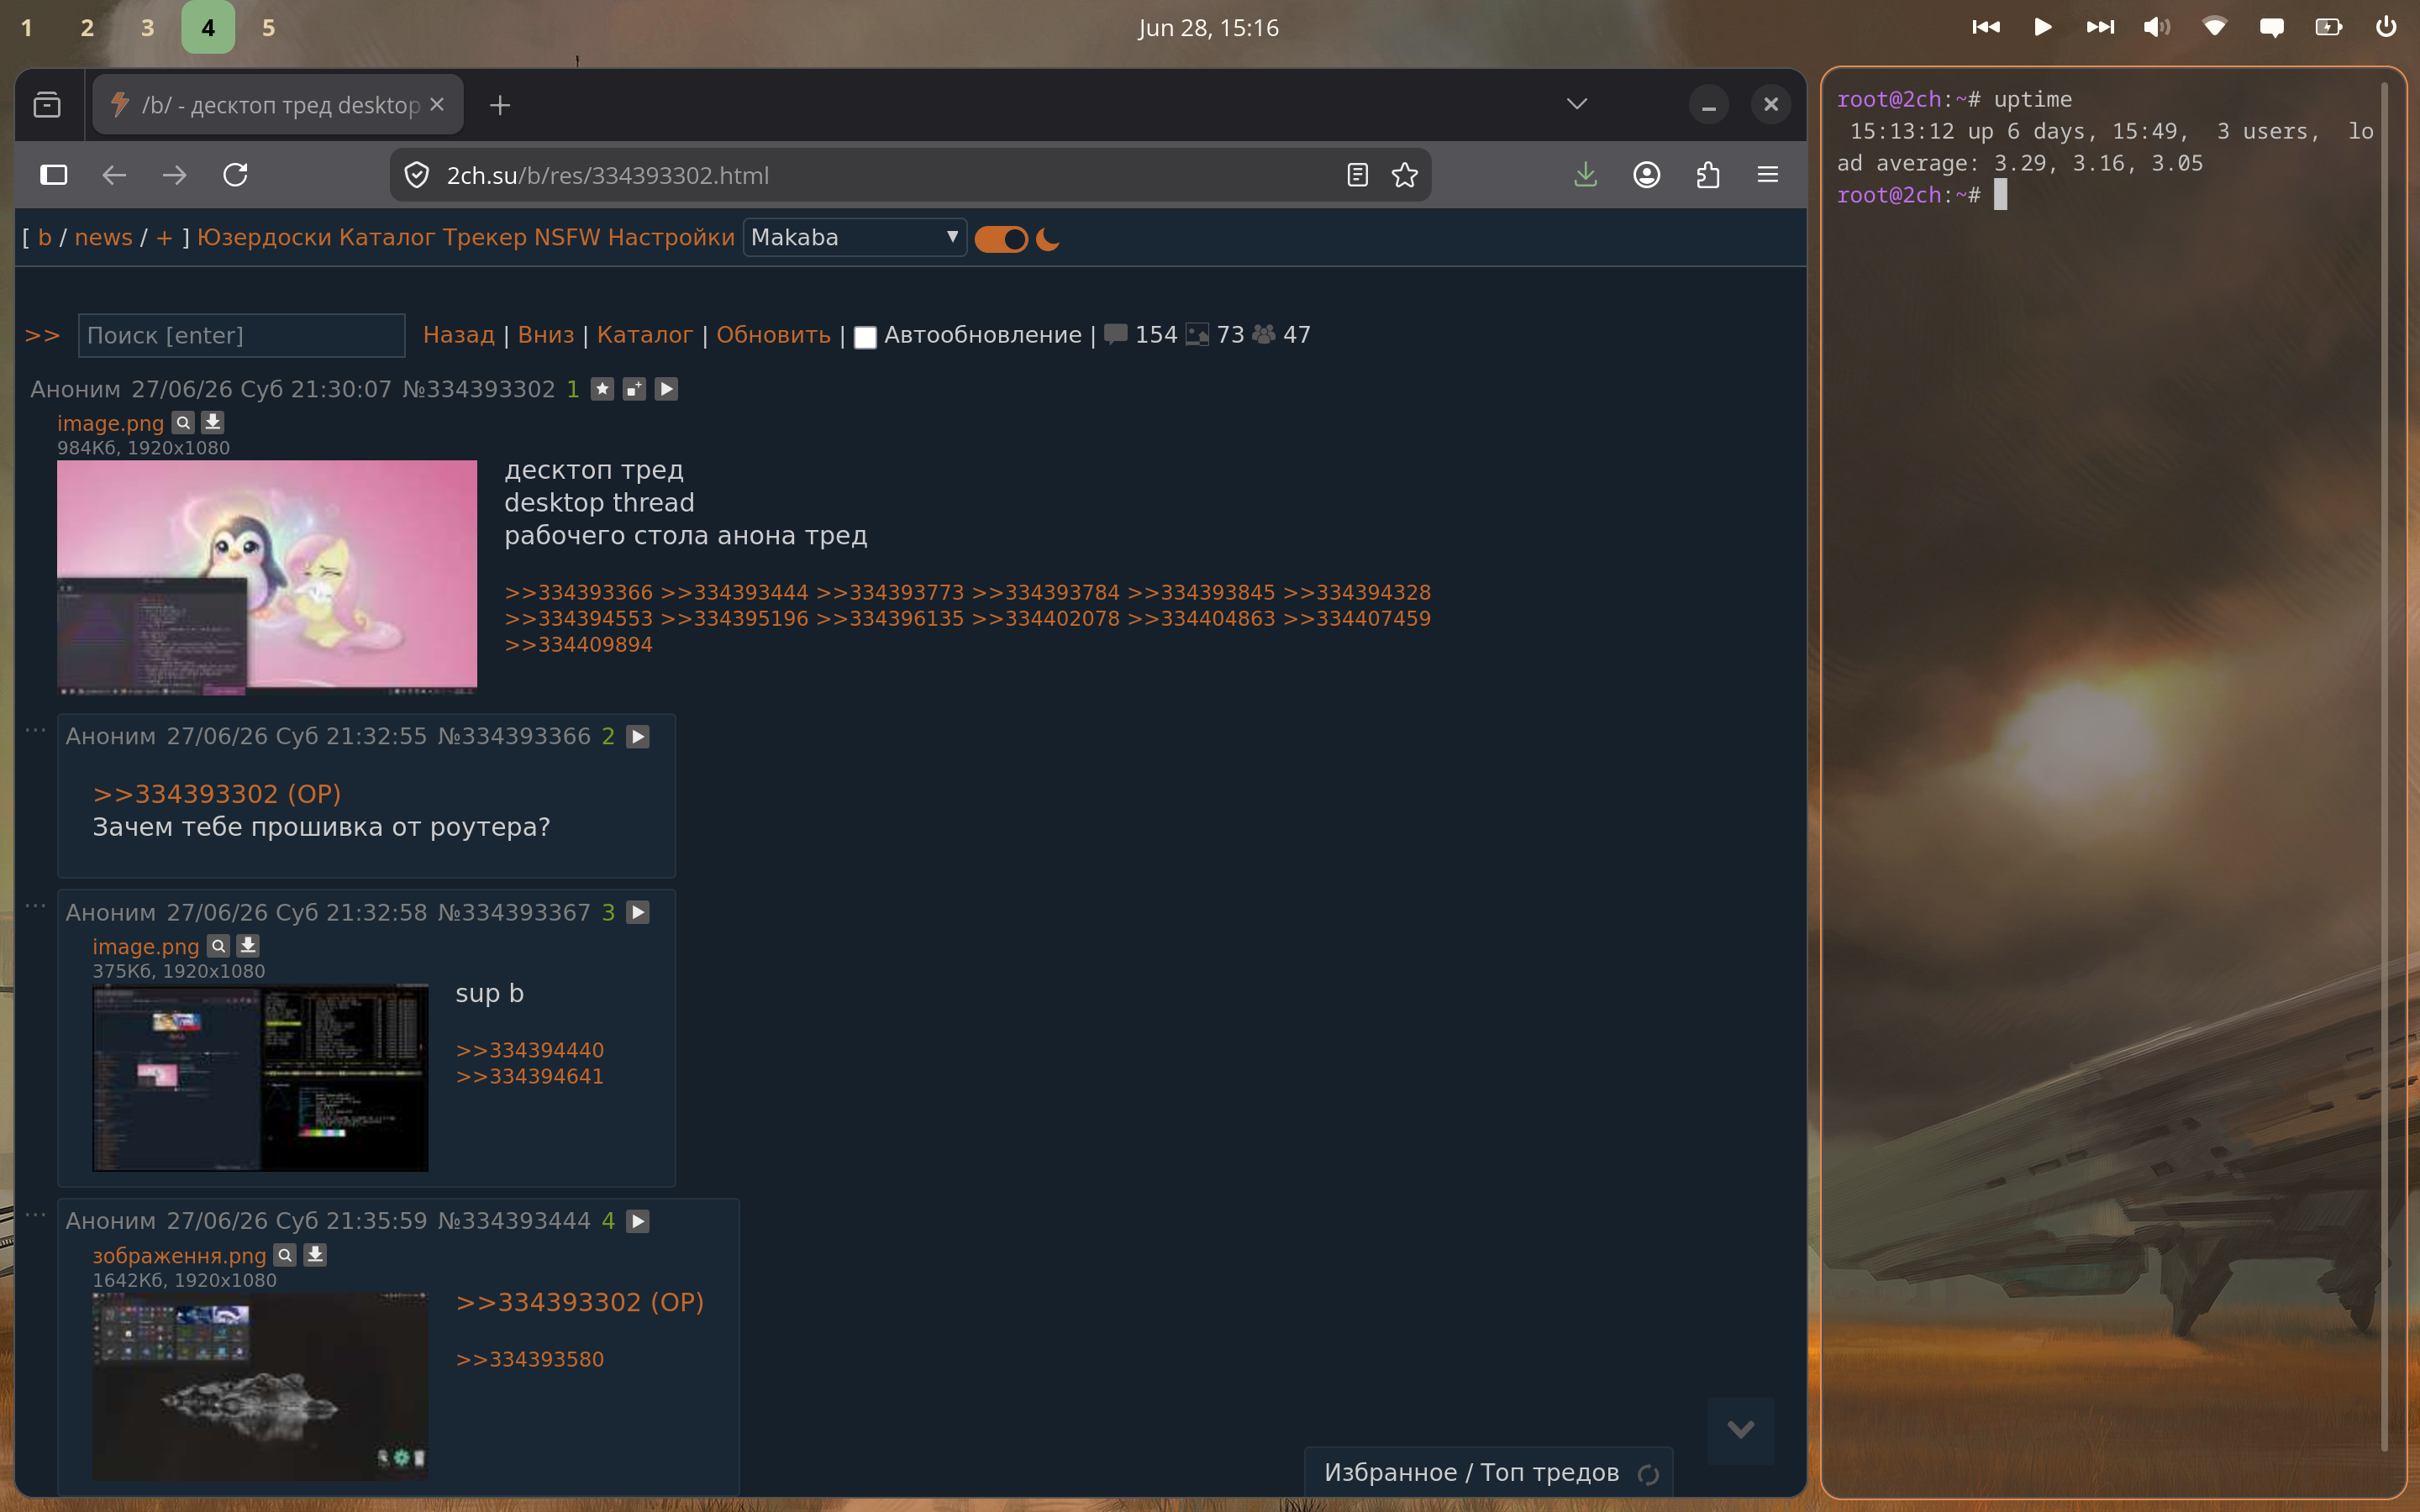Open the Юзердоски link
The height and width of the screenshot is (1512, 2420).
[x=264, y=237]
